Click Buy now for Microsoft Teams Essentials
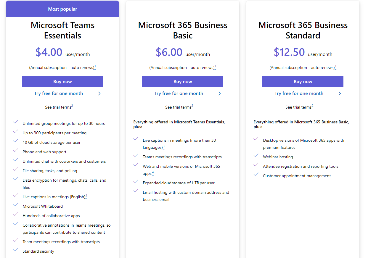 [x=62, y=81]
